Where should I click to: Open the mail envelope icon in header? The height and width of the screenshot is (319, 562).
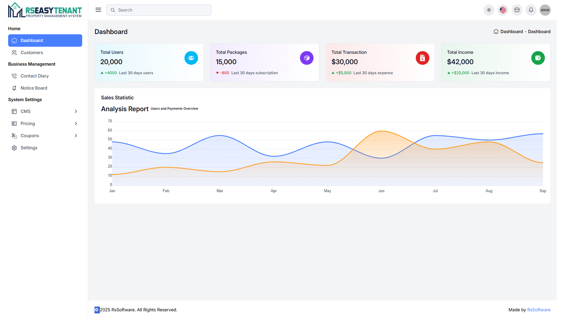tap(517, 10)
